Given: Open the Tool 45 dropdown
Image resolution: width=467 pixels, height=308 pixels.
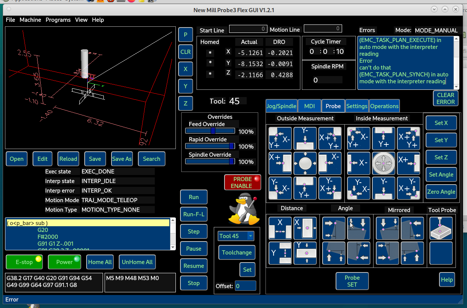Looking at the screenshot, I should 236,236.
